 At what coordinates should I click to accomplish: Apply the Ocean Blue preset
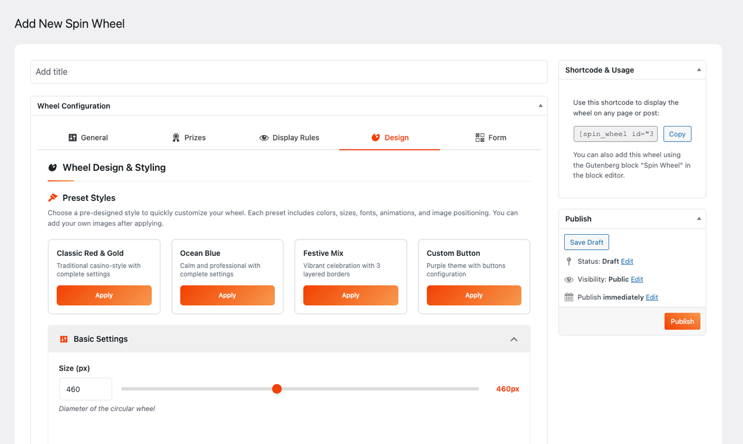(227, 295)
